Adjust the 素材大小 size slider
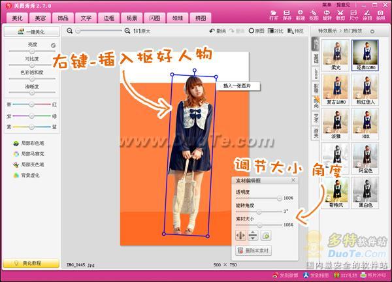Screen dimensions: 392x282 coord(259,225)
